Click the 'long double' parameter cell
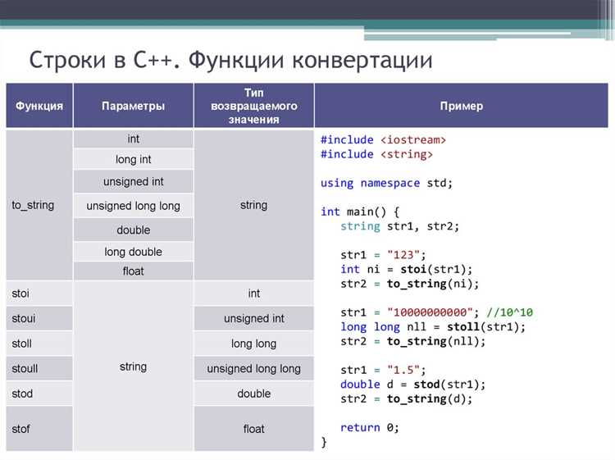Image resolution: width=615 pixels, height=460 pixels. pyautogui.click(x=134, y=252)
